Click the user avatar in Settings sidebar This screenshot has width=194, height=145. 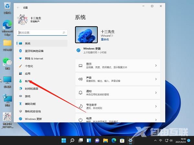[x=22, y=19]
